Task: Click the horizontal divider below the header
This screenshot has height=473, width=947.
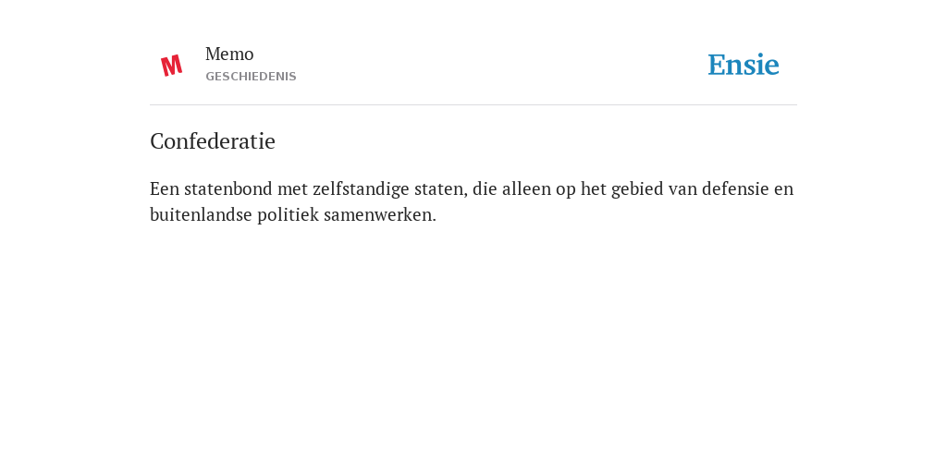Action: pyautogui.click(x=473, y=105)
